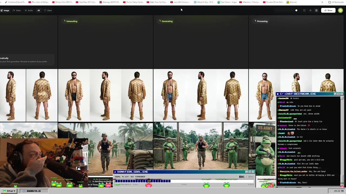Open Electric Daisy Carnival bookmark
Image resolution: width=346 pixels, height=194 pixels.
pyautogui.click(x=133, y=2)
